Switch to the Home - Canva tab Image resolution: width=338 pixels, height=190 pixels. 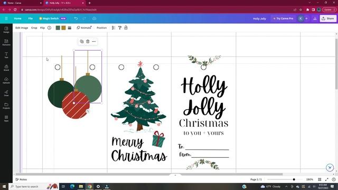pos(22,3)
